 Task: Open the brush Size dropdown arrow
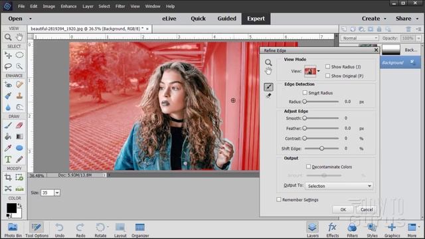57,193
